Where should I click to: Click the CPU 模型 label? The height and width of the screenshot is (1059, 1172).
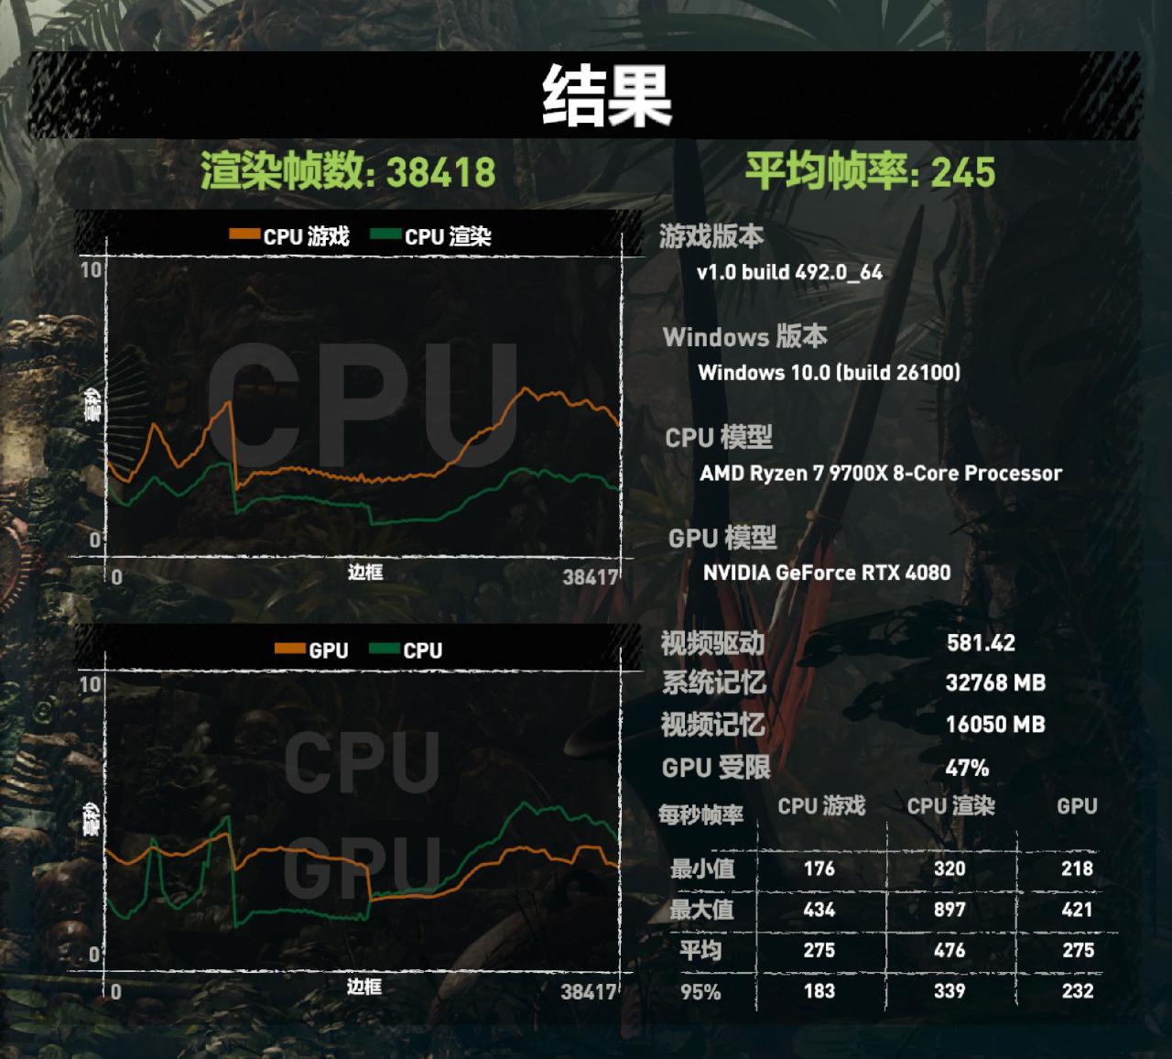(719, 437)
